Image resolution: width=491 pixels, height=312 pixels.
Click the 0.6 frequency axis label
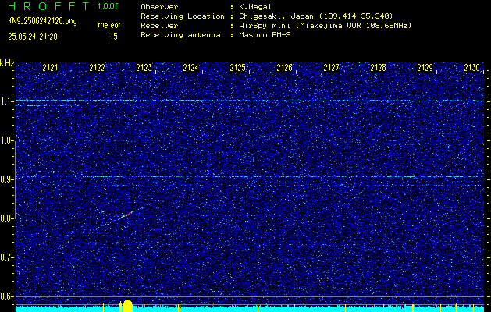tap(6, 296)
